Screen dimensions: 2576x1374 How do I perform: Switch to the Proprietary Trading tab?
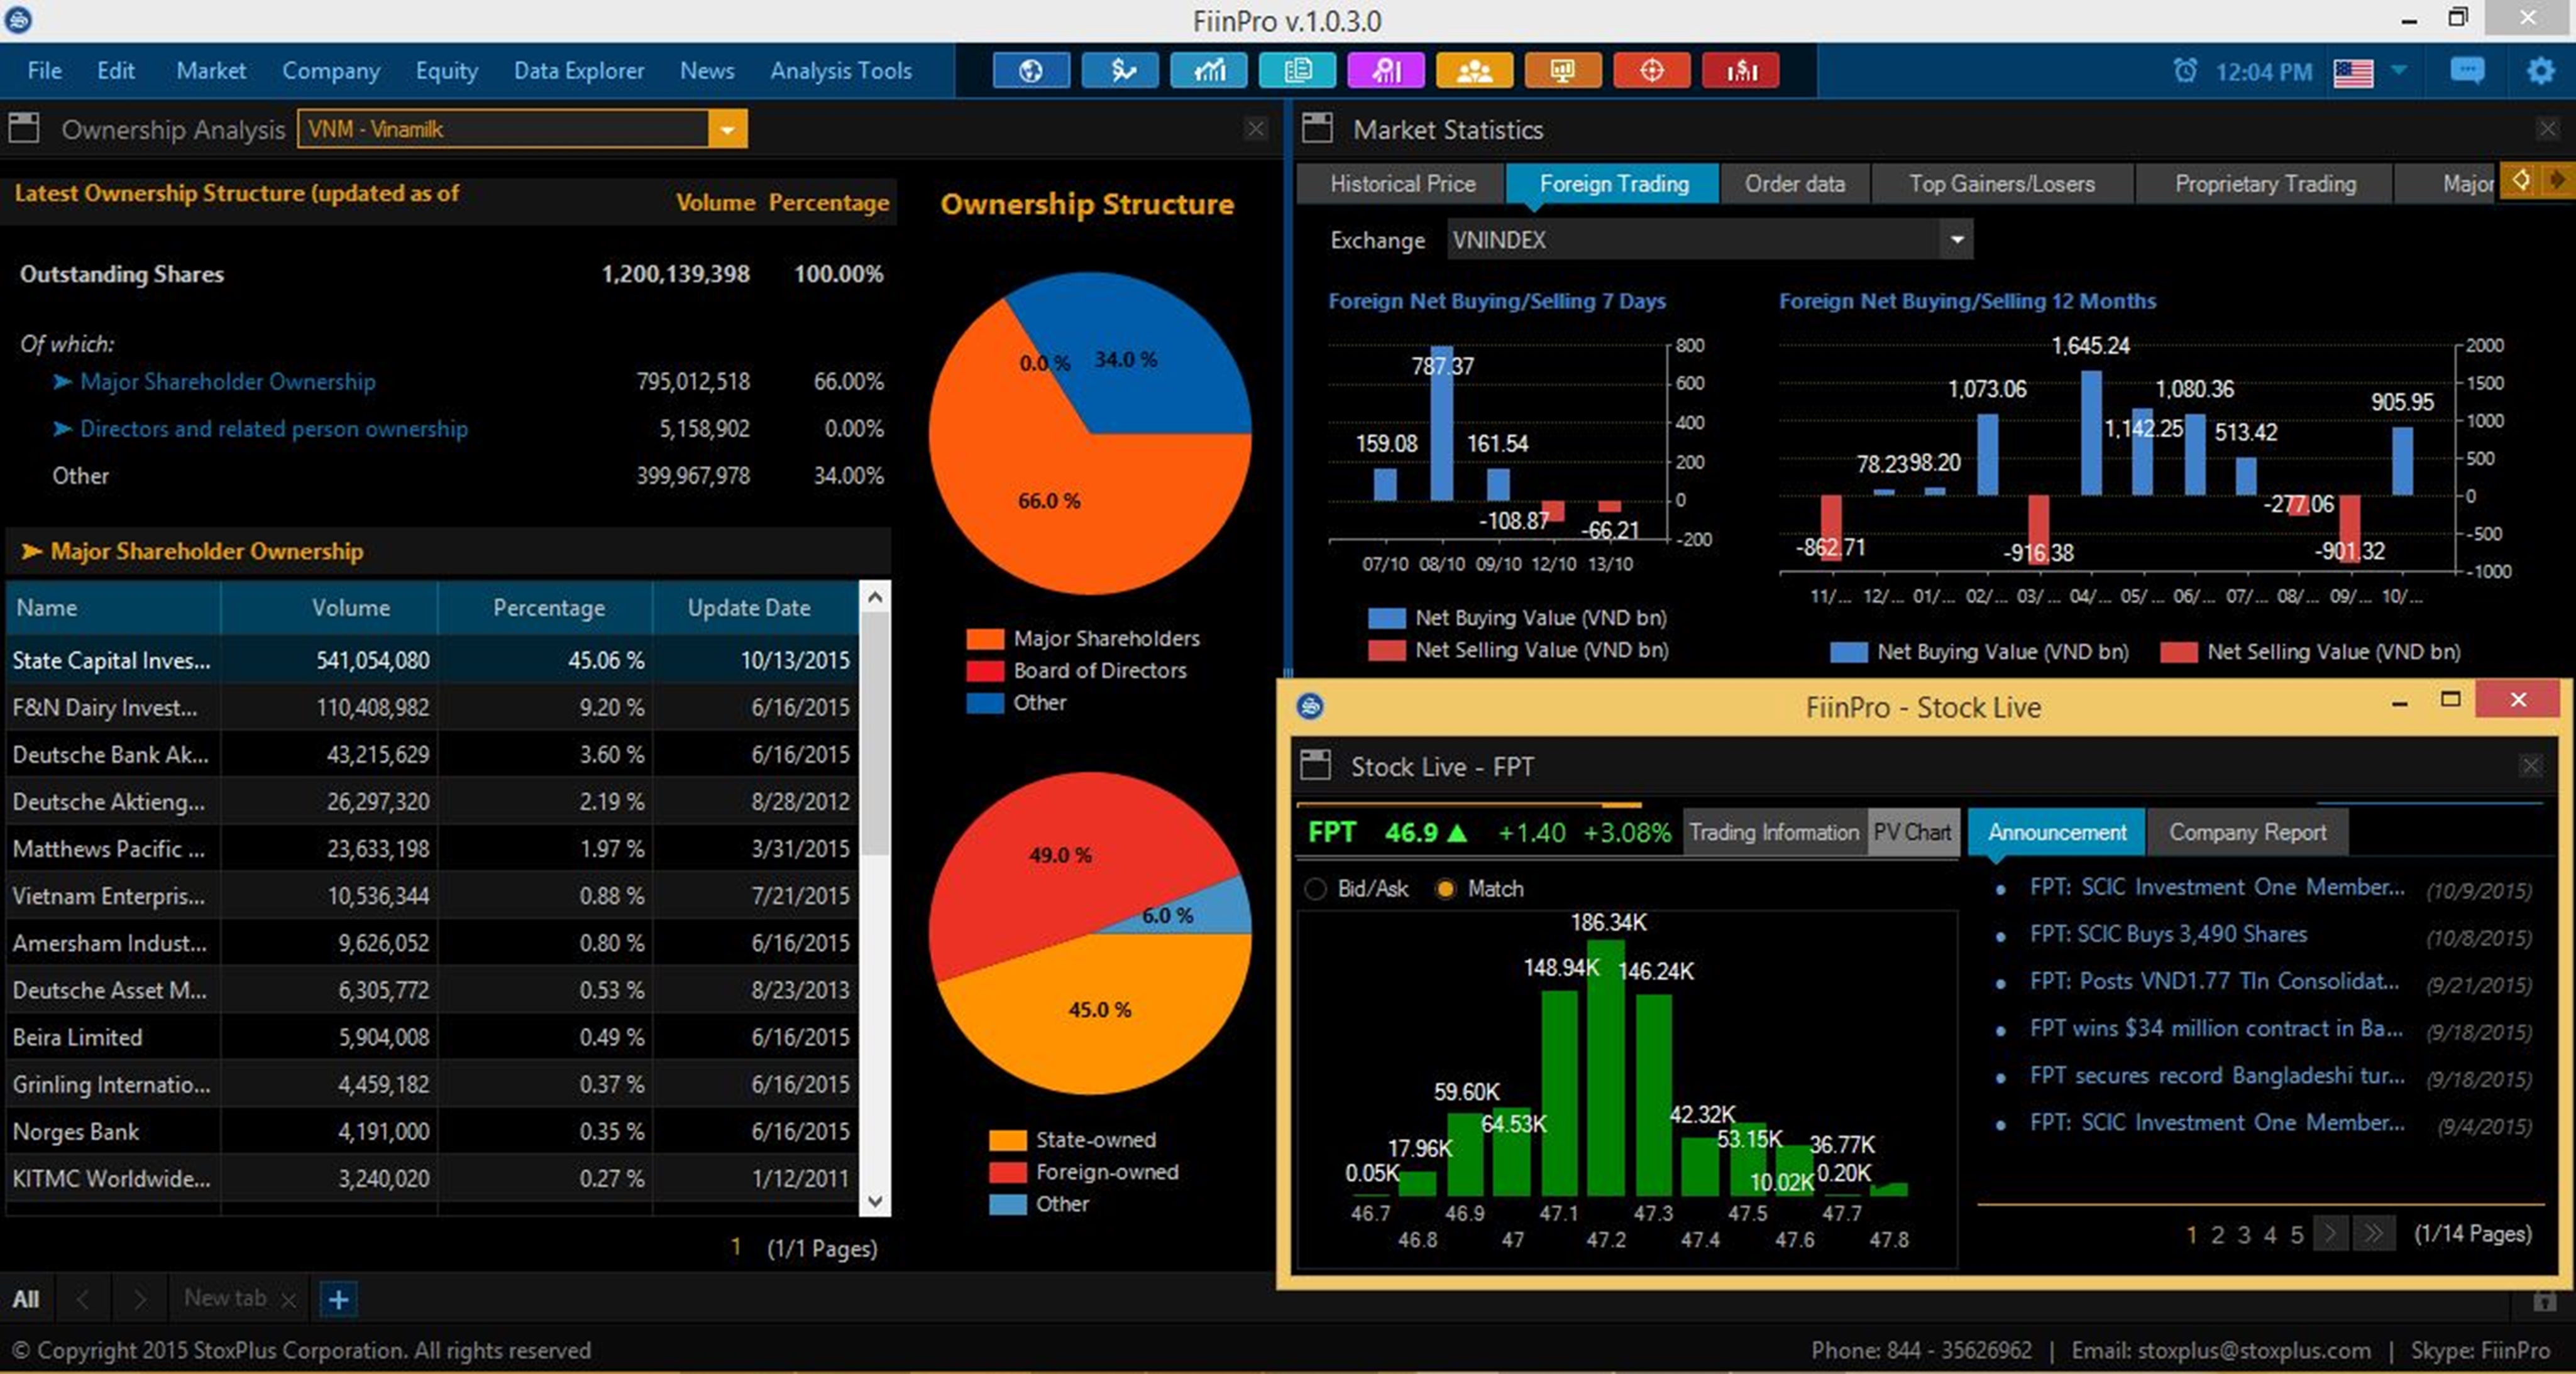[2265, 184]
